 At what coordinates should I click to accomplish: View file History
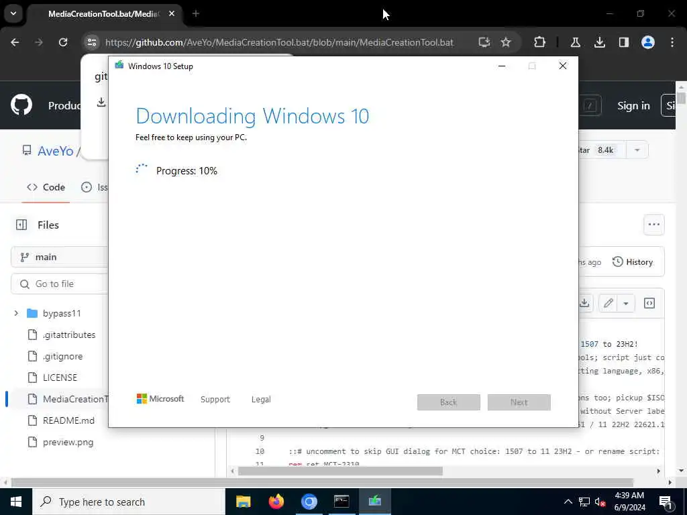pos(633,262)
